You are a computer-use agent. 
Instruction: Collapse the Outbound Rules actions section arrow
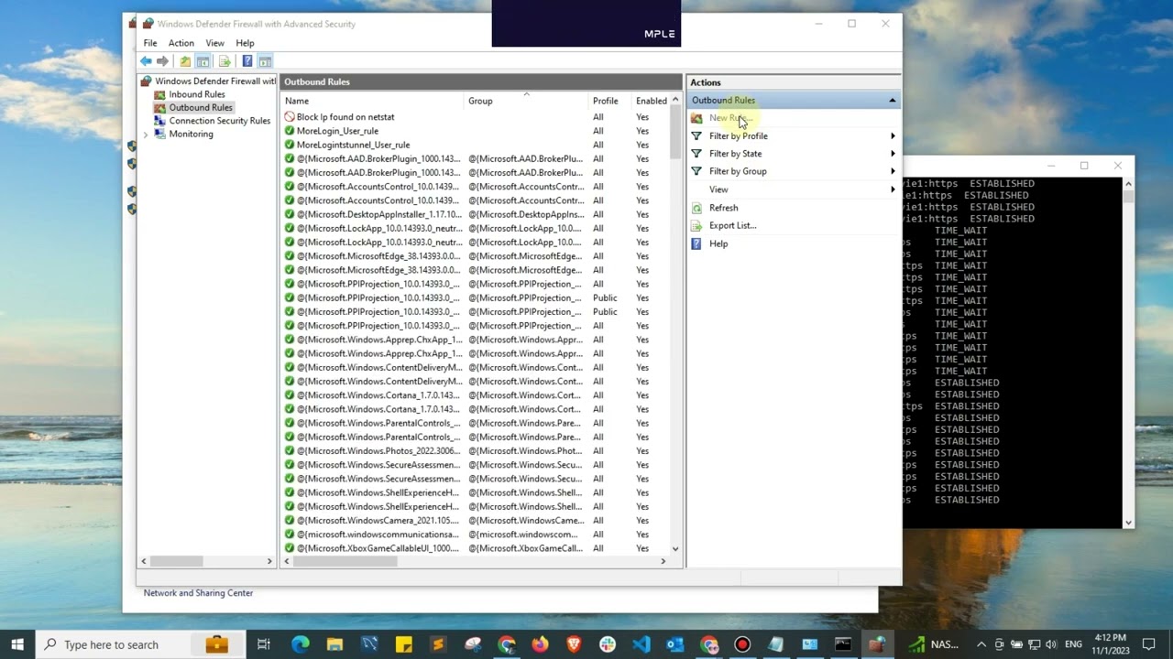point(892,101)
